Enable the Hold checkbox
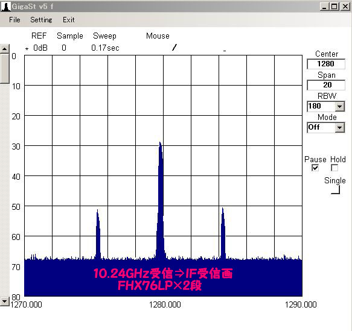The height and width of the screenshot is (331, 352). (334, 168)
